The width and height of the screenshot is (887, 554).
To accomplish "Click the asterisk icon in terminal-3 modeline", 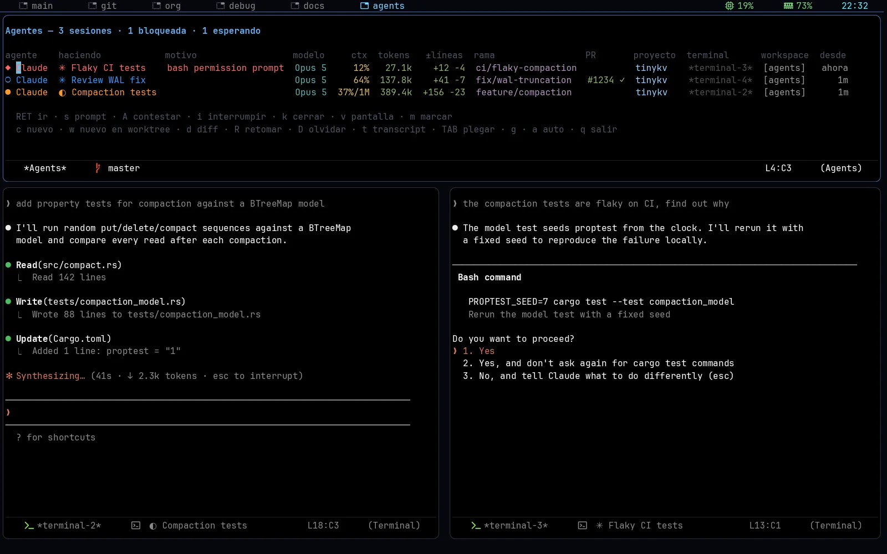I will (x=599, y=525).
